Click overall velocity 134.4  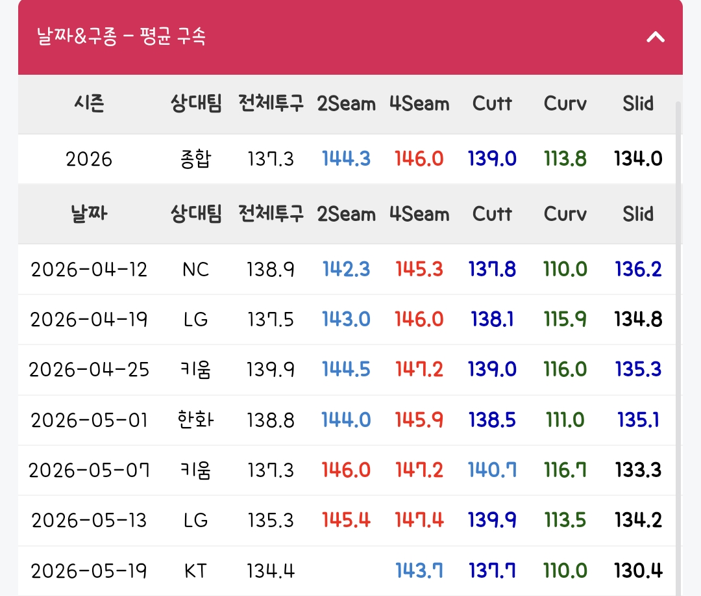tap(271, 571)
